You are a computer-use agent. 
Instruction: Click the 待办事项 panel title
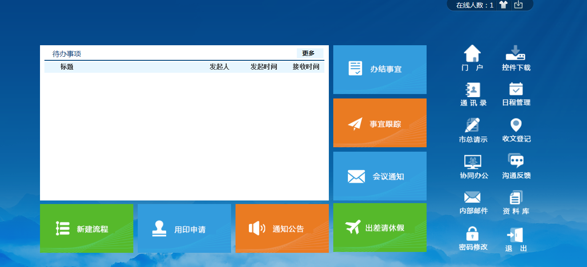(x=67, y=54)
